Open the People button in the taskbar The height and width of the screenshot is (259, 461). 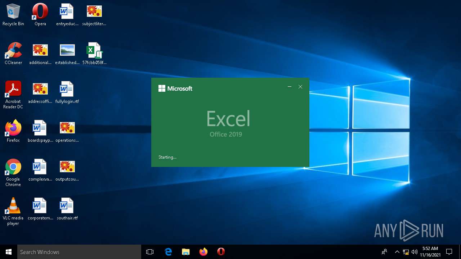[385, 252]
